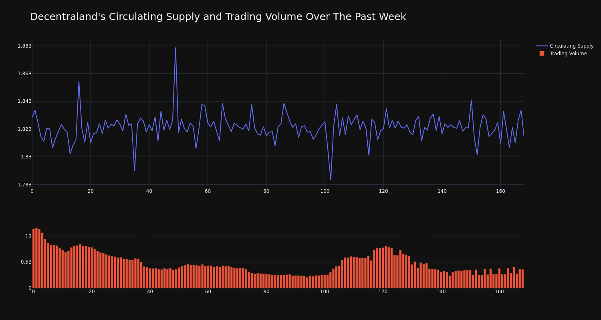Click the lowest supply dip near 1.78B
The height and width of the screenshot is (320, 601).
click(x=331, y=180)
